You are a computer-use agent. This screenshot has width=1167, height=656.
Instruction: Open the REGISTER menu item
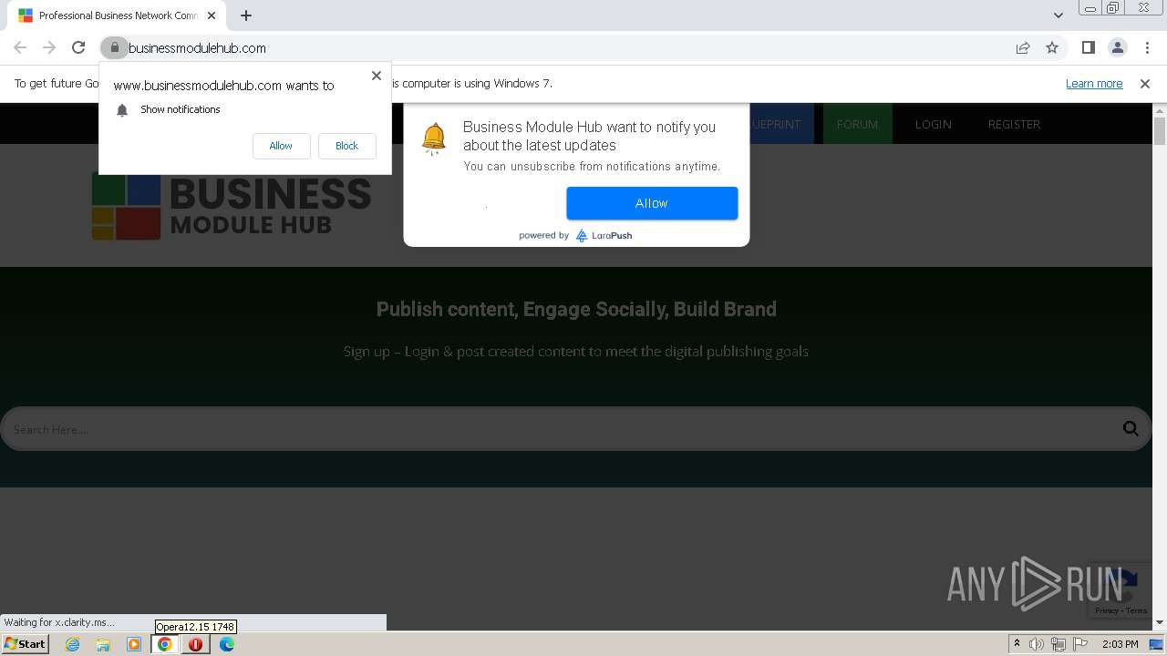pos(1014,124)
